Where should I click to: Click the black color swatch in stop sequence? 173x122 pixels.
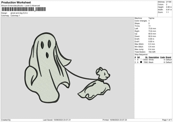click(141, 62)
